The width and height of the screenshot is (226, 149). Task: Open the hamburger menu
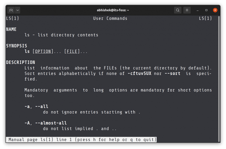click(187, 10)
